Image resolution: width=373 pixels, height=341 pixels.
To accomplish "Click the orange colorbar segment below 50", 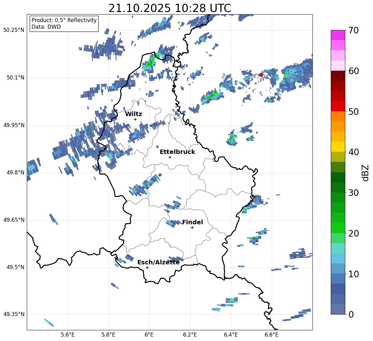I will (338, 116).
